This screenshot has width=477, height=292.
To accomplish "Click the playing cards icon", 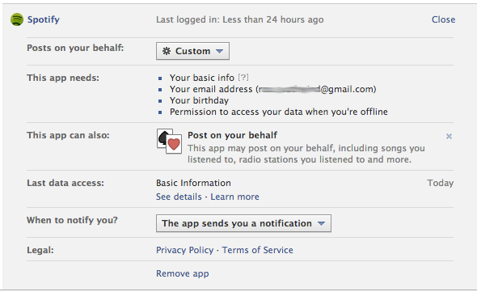I will (x=170, y=141).
